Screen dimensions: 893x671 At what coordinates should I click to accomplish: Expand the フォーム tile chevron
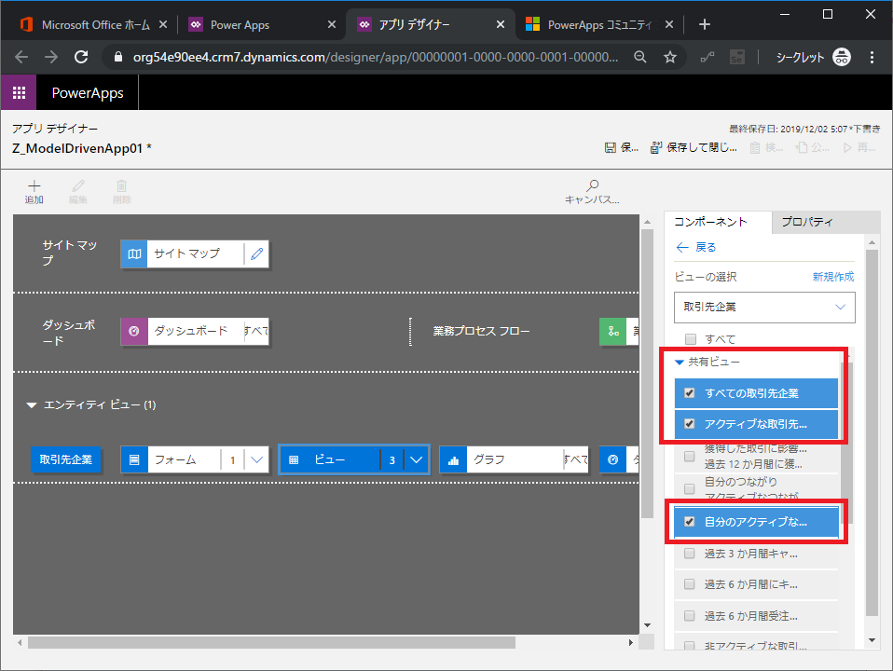pyautogui.click(x=257, y=459)
